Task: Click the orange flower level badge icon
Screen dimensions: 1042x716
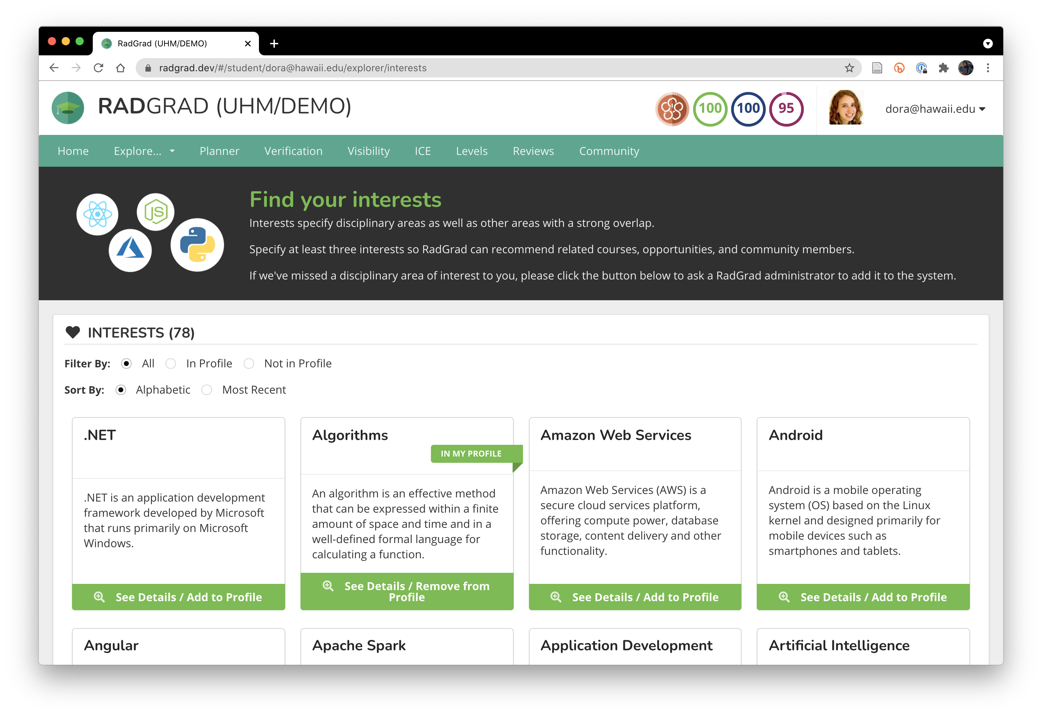Action: (x=672, y=109)
